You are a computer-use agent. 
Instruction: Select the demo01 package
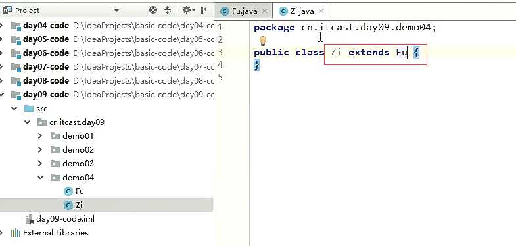pos(78,136)
